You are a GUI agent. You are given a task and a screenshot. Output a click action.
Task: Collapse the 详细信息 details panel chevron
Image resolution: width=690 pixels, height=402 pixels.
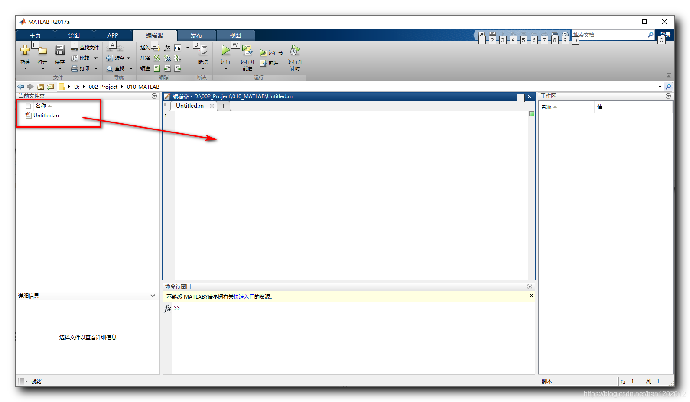[153, 296]
